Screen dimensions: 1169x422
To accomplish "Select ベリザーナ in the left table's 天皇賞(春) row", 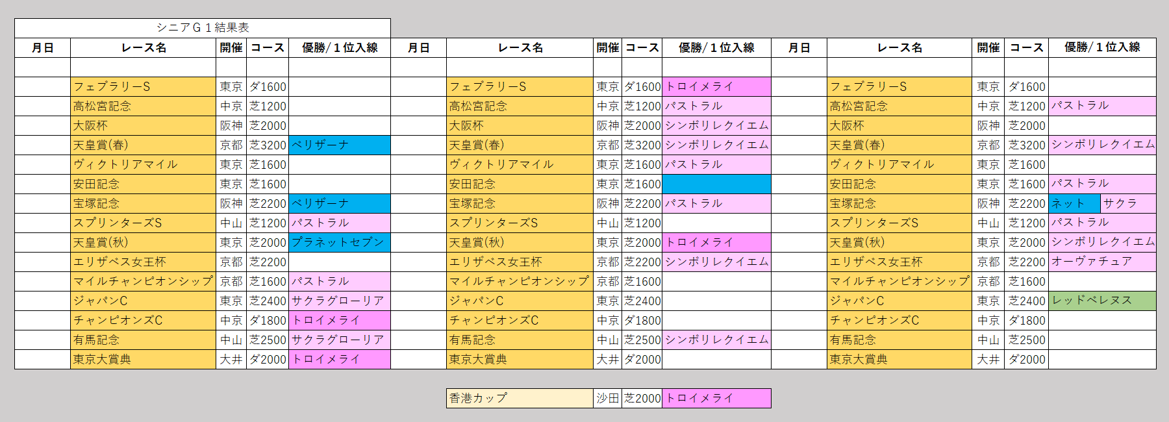I will pos(339,145).
